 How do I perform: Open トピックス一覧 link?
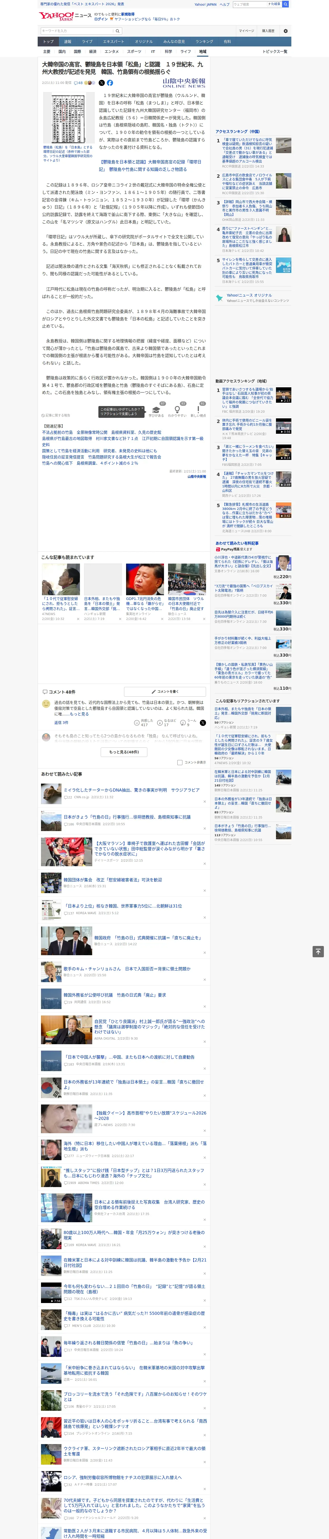(275, 51)
